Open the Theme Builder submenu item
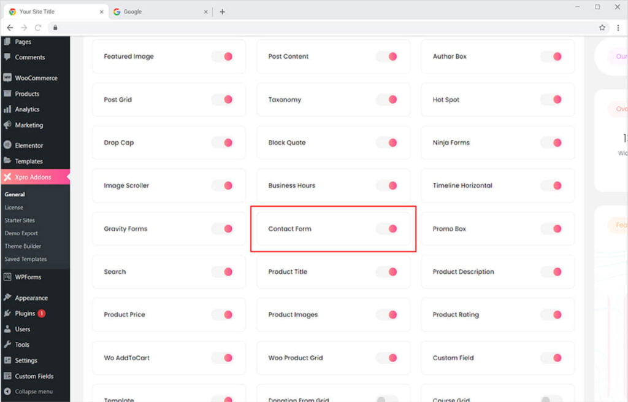Viewport: 628px width, 402px height. click(23, 246)
